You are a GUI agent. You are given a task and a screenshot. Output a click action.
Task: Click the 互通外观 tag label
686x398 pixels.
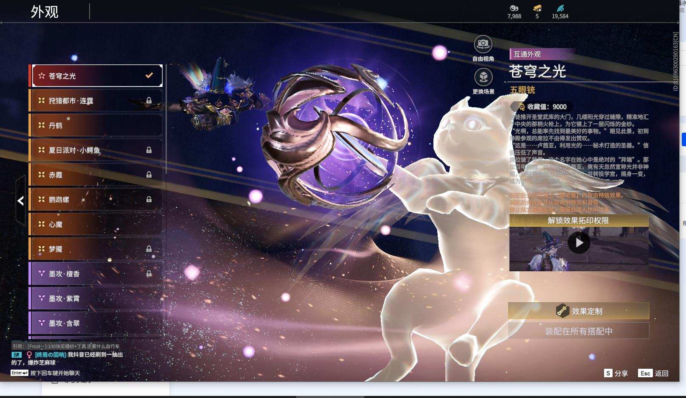click(x=527, y=54)
